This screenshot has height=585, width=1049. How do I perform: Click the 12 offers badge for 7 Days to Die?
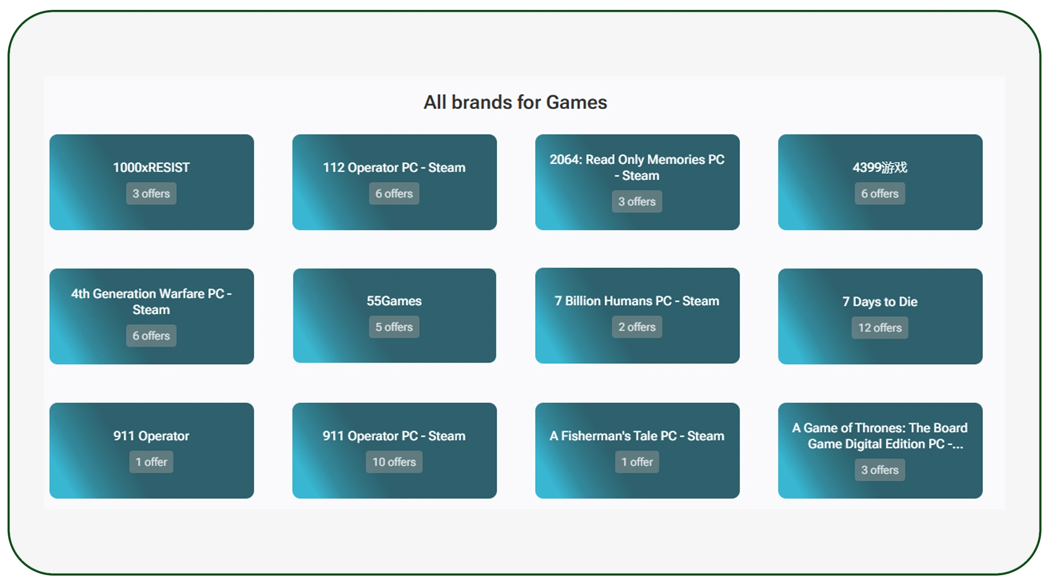[x=880, y=327]
